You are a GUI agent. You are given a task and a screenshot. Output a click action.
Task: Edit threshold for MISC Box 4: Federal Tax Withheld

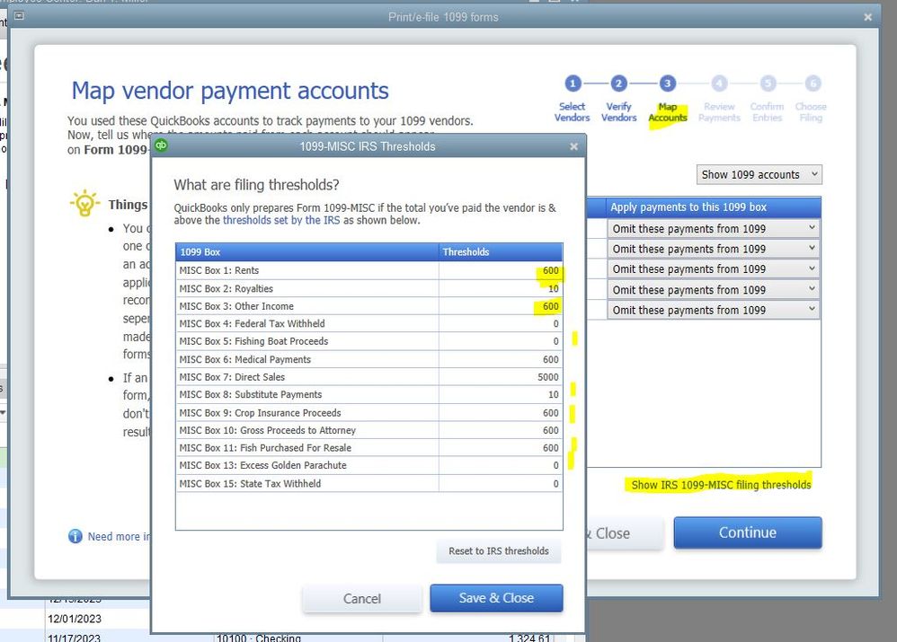pyautogui.click(x=501, y=323)
